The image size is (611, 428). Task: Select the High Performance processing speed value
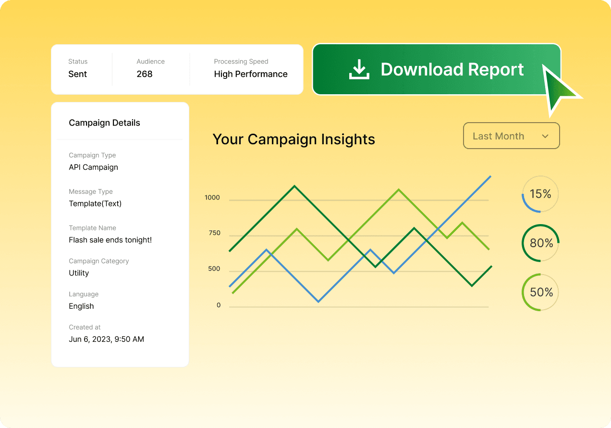[251, 74]
